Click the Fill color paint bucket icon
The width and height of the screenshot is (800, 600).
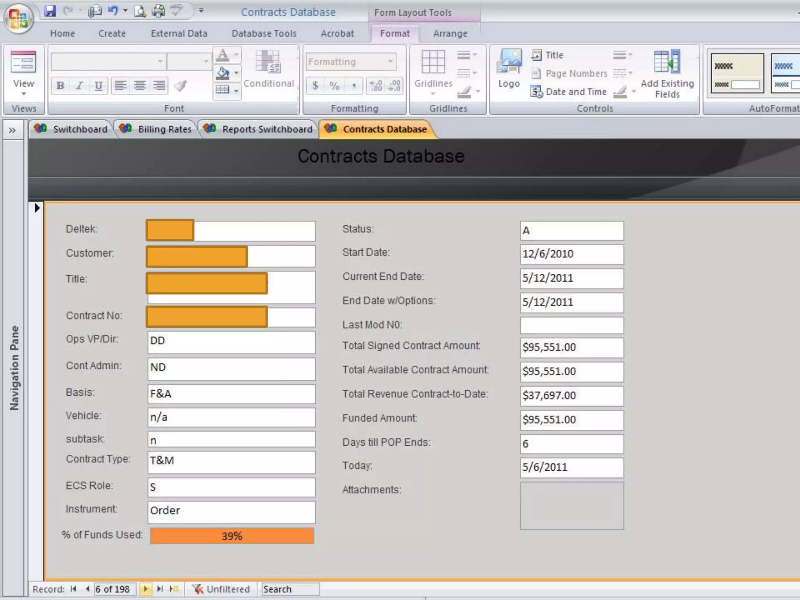223,73
